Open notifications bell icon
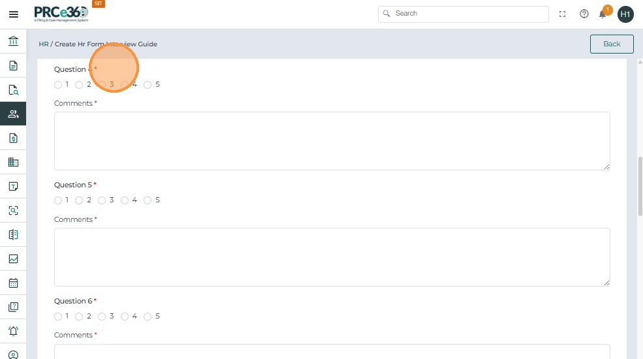643x359 pixels. tap(603, 15)
